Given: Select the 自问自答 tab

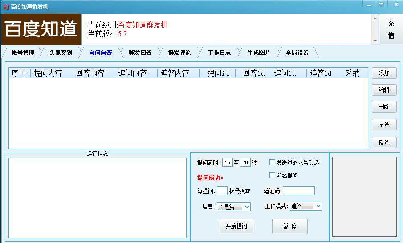Looking at the screenshot, I should pos(100,53).
